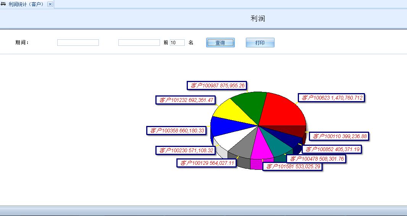The width and height of the screenshot is (407, 216).
Task: Select the magenta pie slice
Action: coord(263,148)
